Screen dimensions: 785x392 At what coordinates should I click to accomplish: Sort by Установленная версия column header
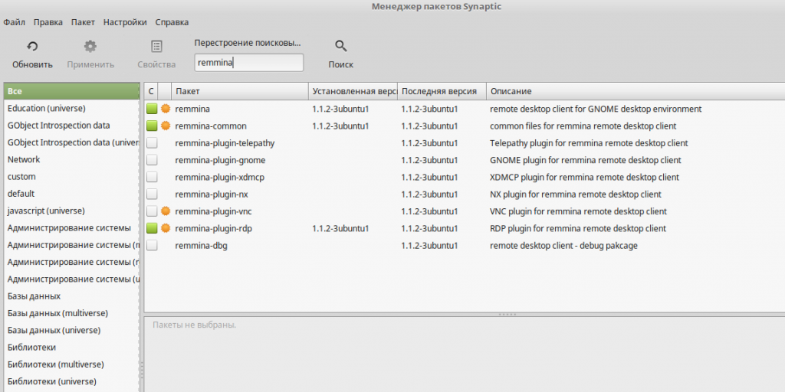[x=353, y=92]
